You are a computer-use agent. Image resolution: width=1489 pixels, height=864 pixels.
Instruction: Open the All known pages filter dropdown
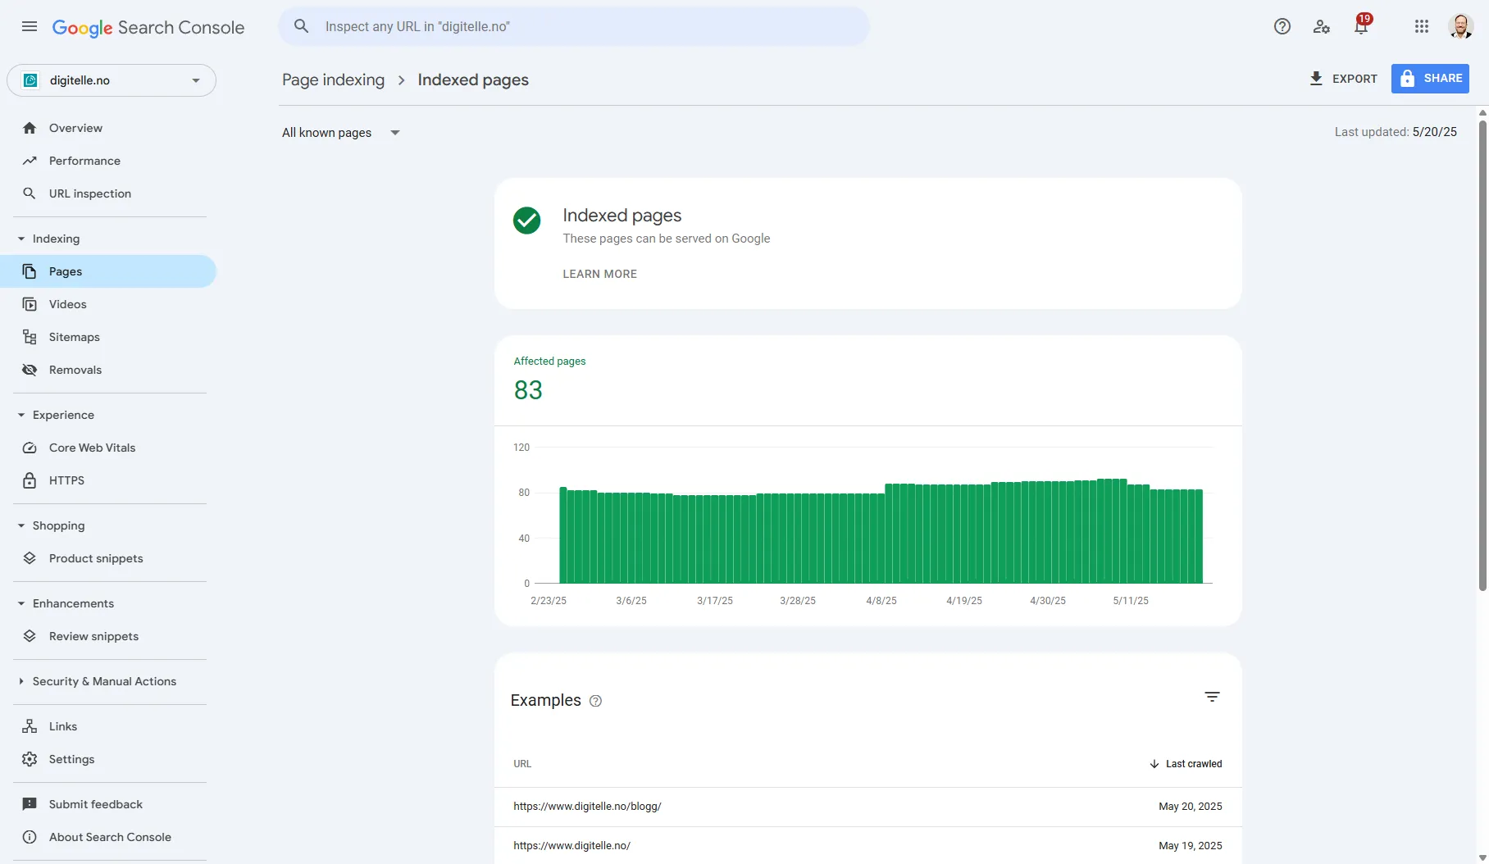click(341, 133)
